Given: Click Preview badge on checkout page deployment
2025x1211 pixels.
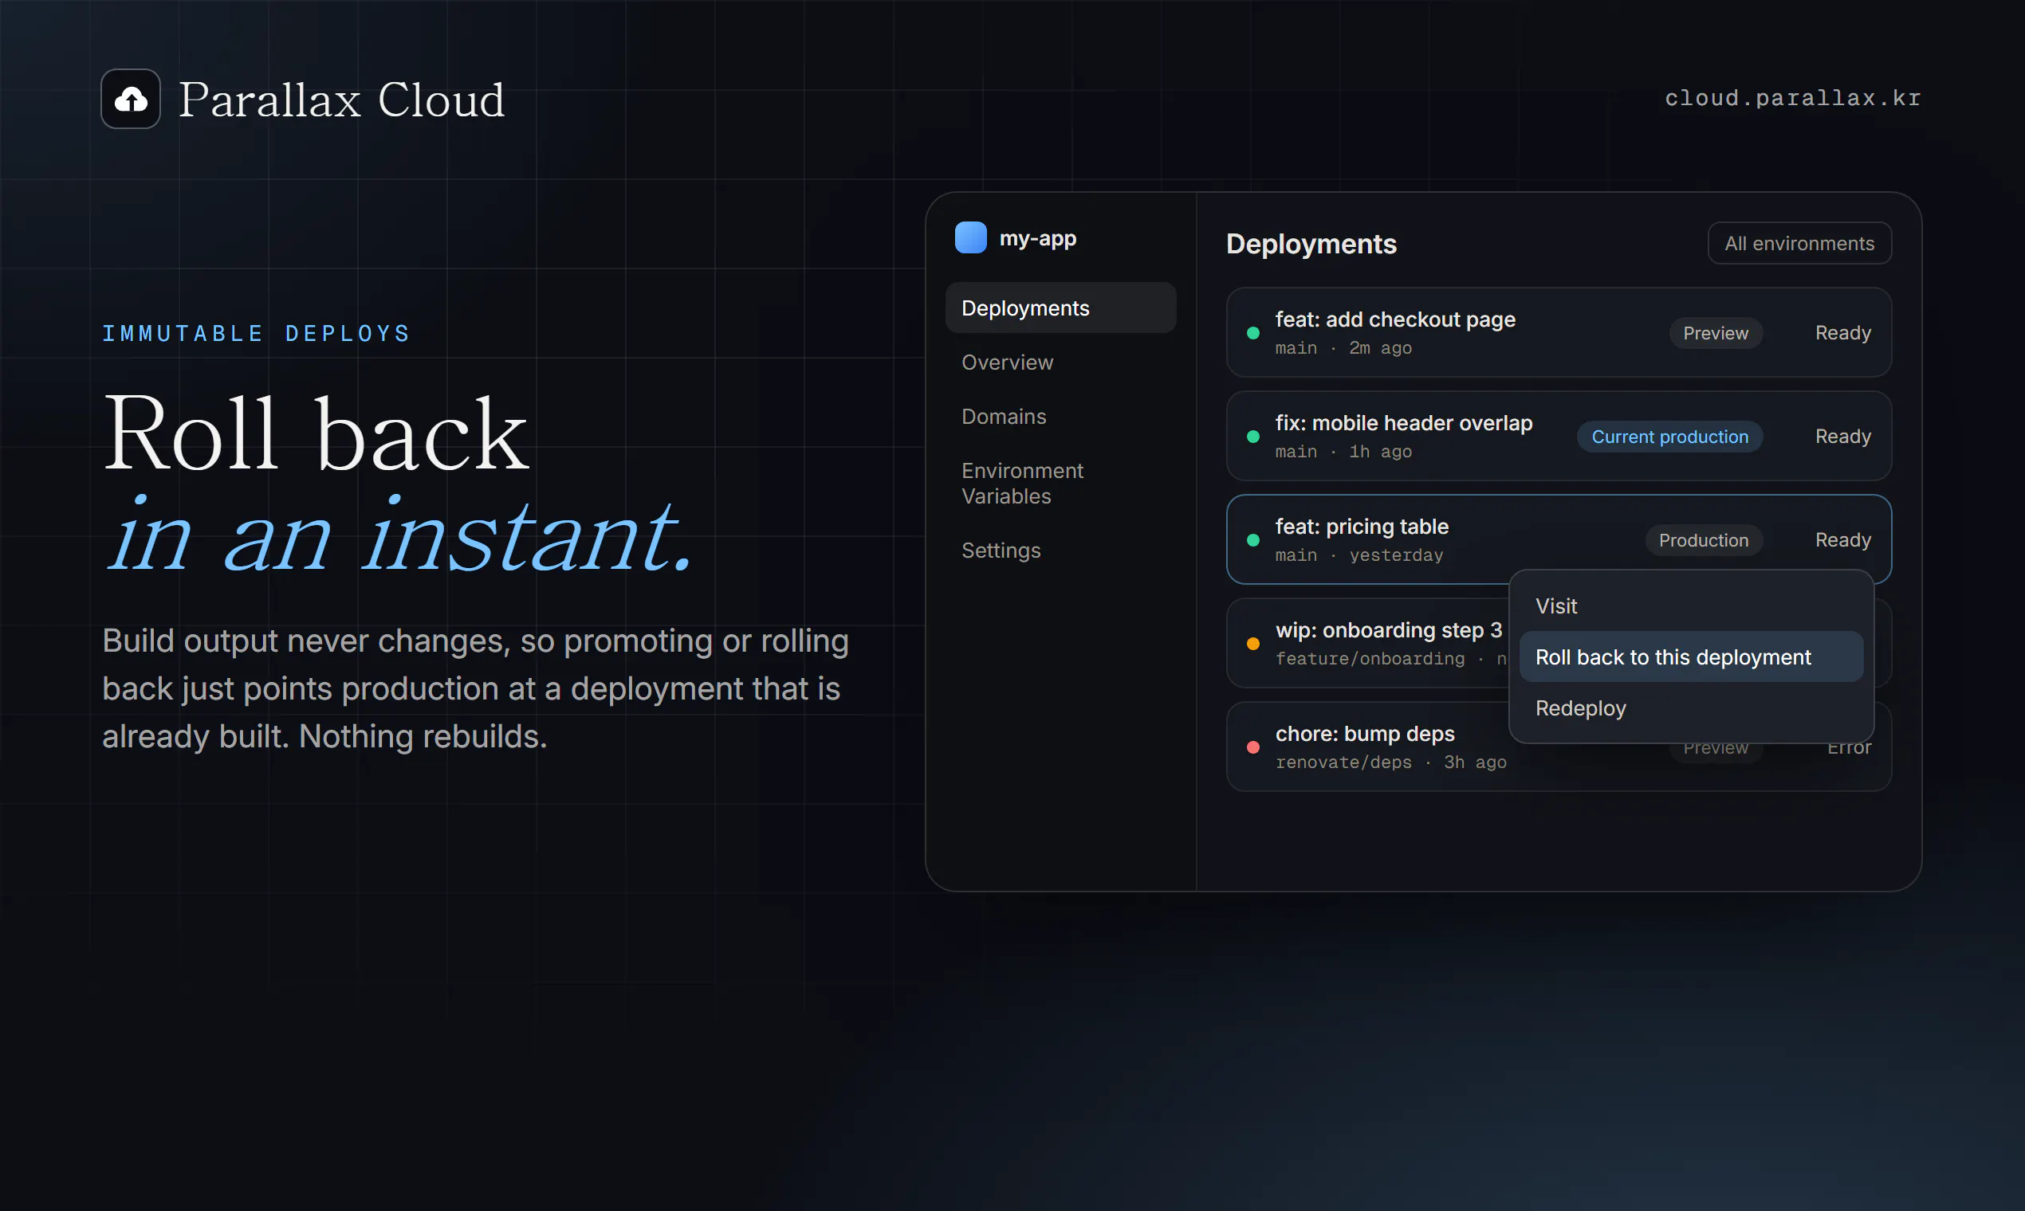Looking at the screenshot, I should pyautogui.click(x=1716, y=333).
